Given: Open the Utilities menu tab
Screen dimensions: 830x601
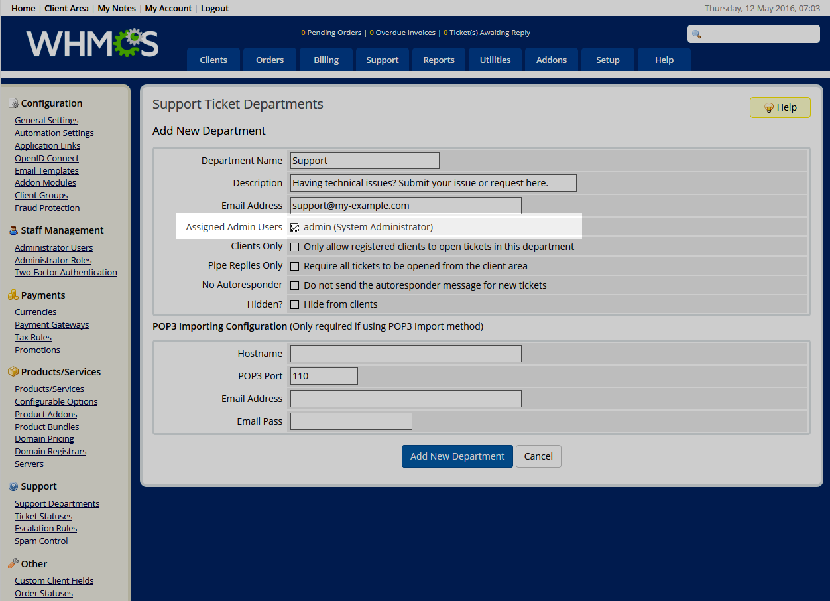Looking at the screenshot, I should pyautogui.click(x=495, y=60).
